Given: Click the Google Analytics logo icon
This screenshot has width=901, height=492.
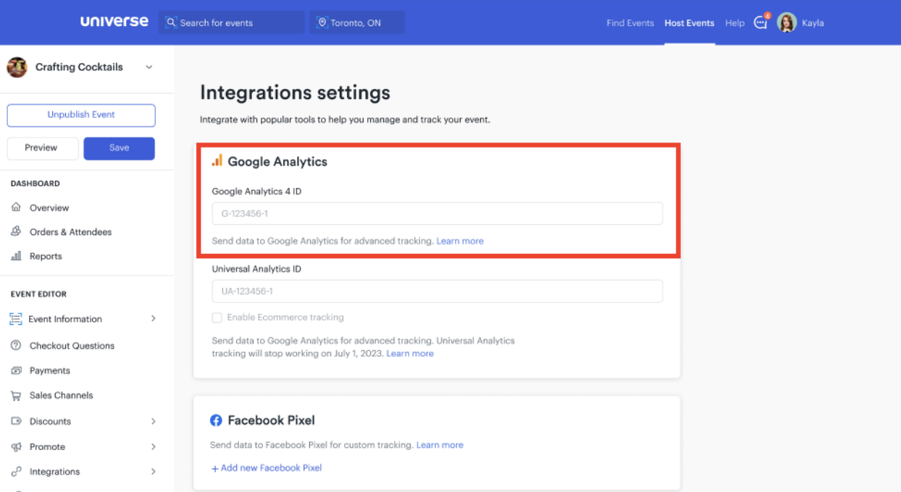Looking at the screenshot, I should tap(217, 161).
